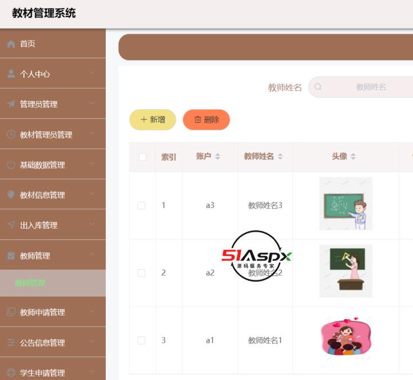Toggle the select-all checkbox in the table header
This screenshot has height=380, width=413.
coord(142,157)
